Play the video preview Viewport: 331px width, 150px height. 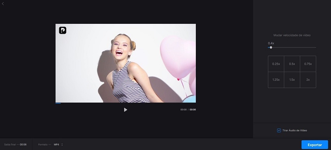click(125, 109)
